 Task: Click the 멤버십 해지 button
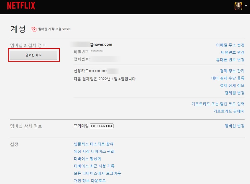[33, 55]
